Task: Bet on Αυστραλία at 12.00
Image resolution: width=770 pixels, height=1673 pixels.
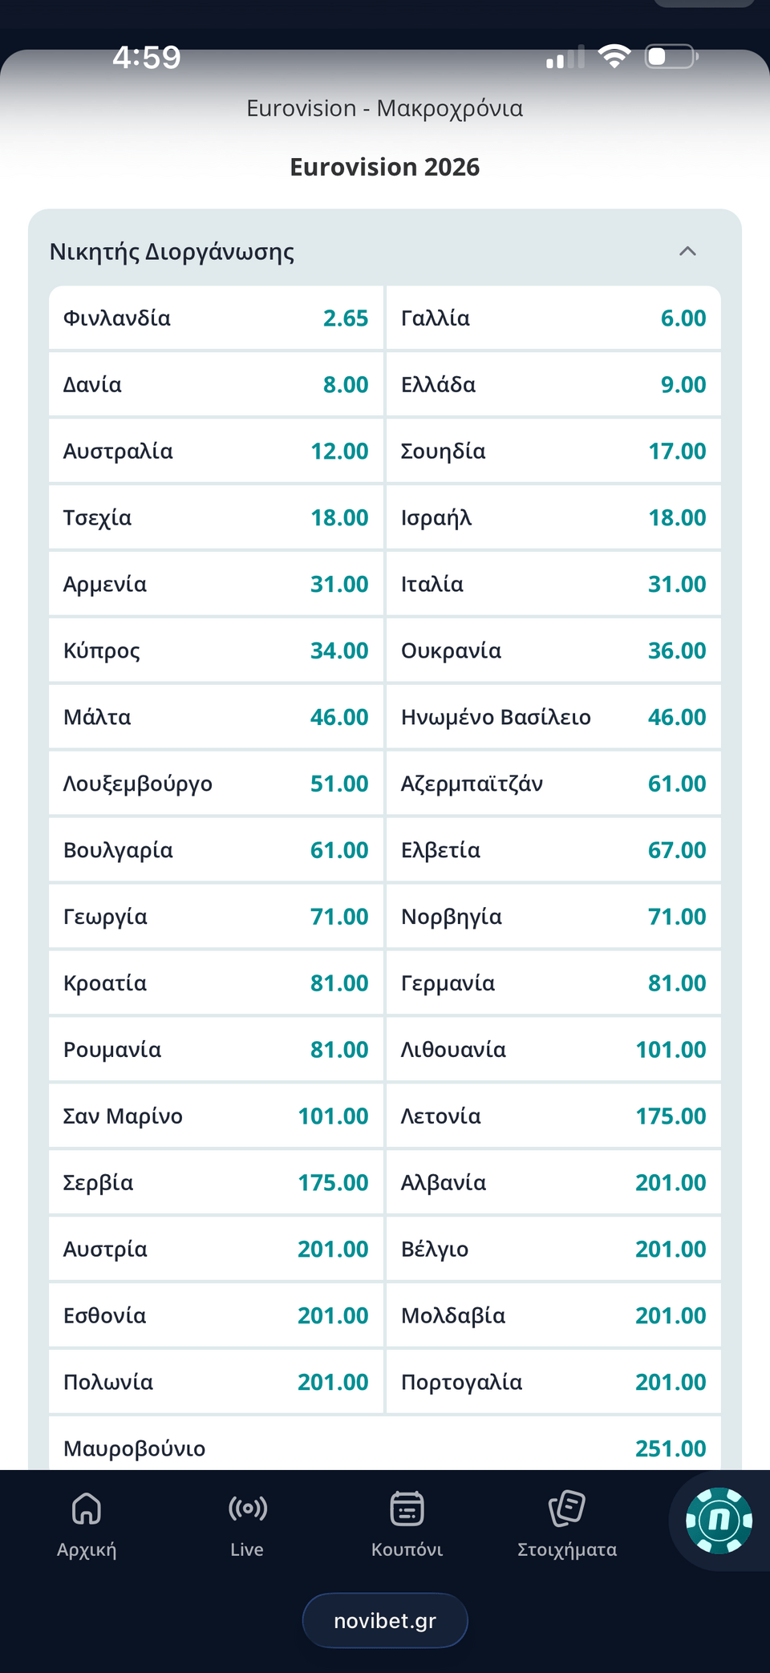Action: click(216, 452)
